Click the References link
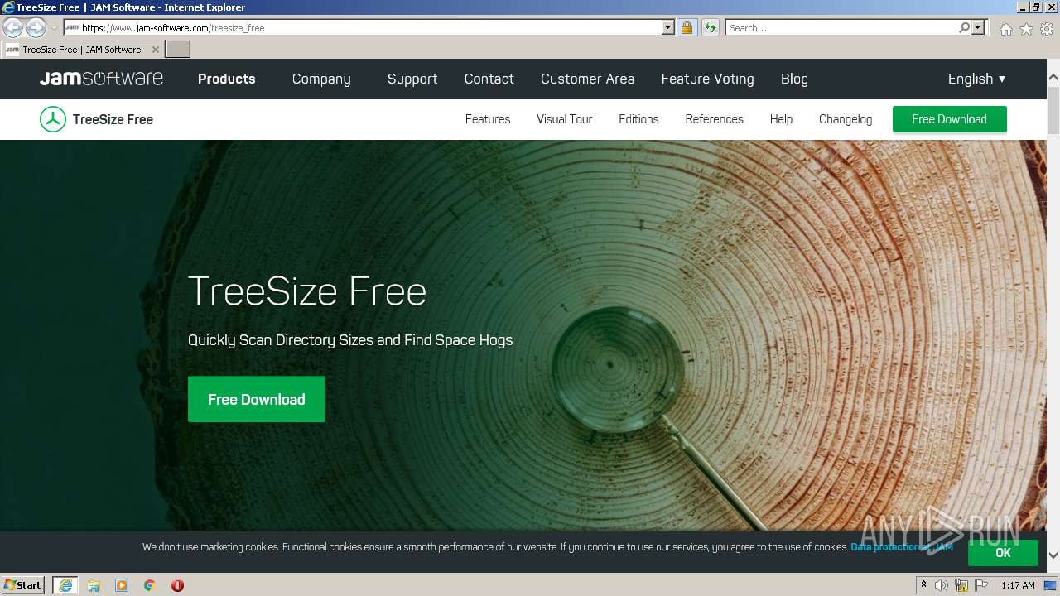Screen dimensions: 1060x596 tap(714, 119)
